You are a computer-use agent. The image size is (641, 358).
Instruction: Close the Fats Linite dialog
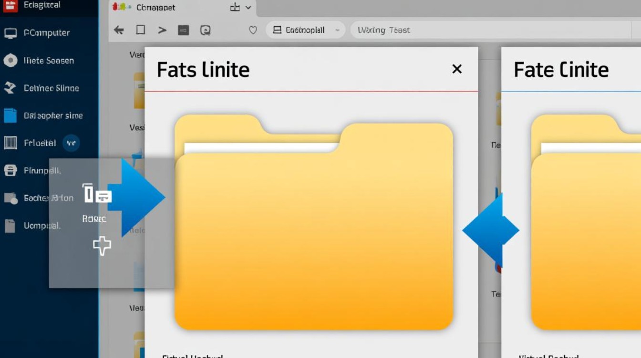pyautogui.click(x=457, y=69)
